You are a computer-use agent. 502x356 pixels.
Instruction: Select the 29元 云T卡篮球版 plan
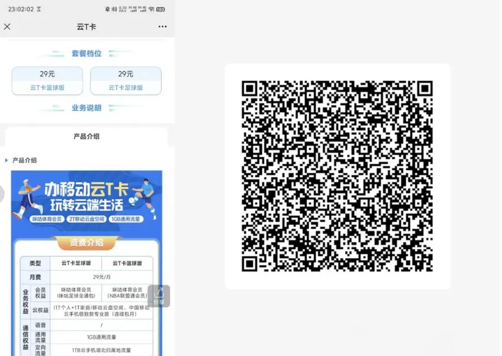47,80
